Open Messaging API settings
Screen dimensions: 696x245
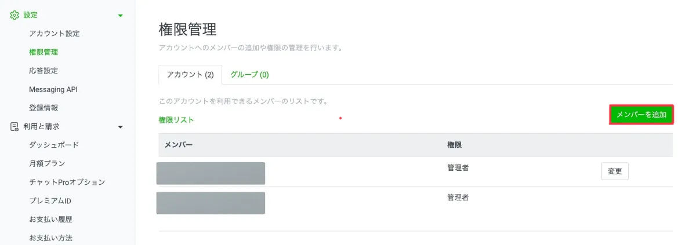coord(53,89)
